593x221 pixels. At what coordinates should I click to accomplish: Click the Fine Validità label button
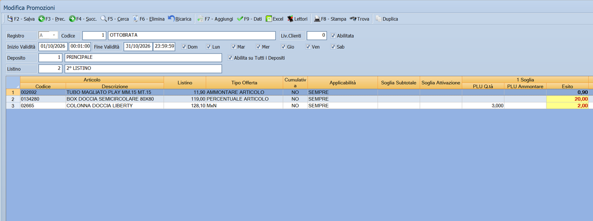point(107,47)
